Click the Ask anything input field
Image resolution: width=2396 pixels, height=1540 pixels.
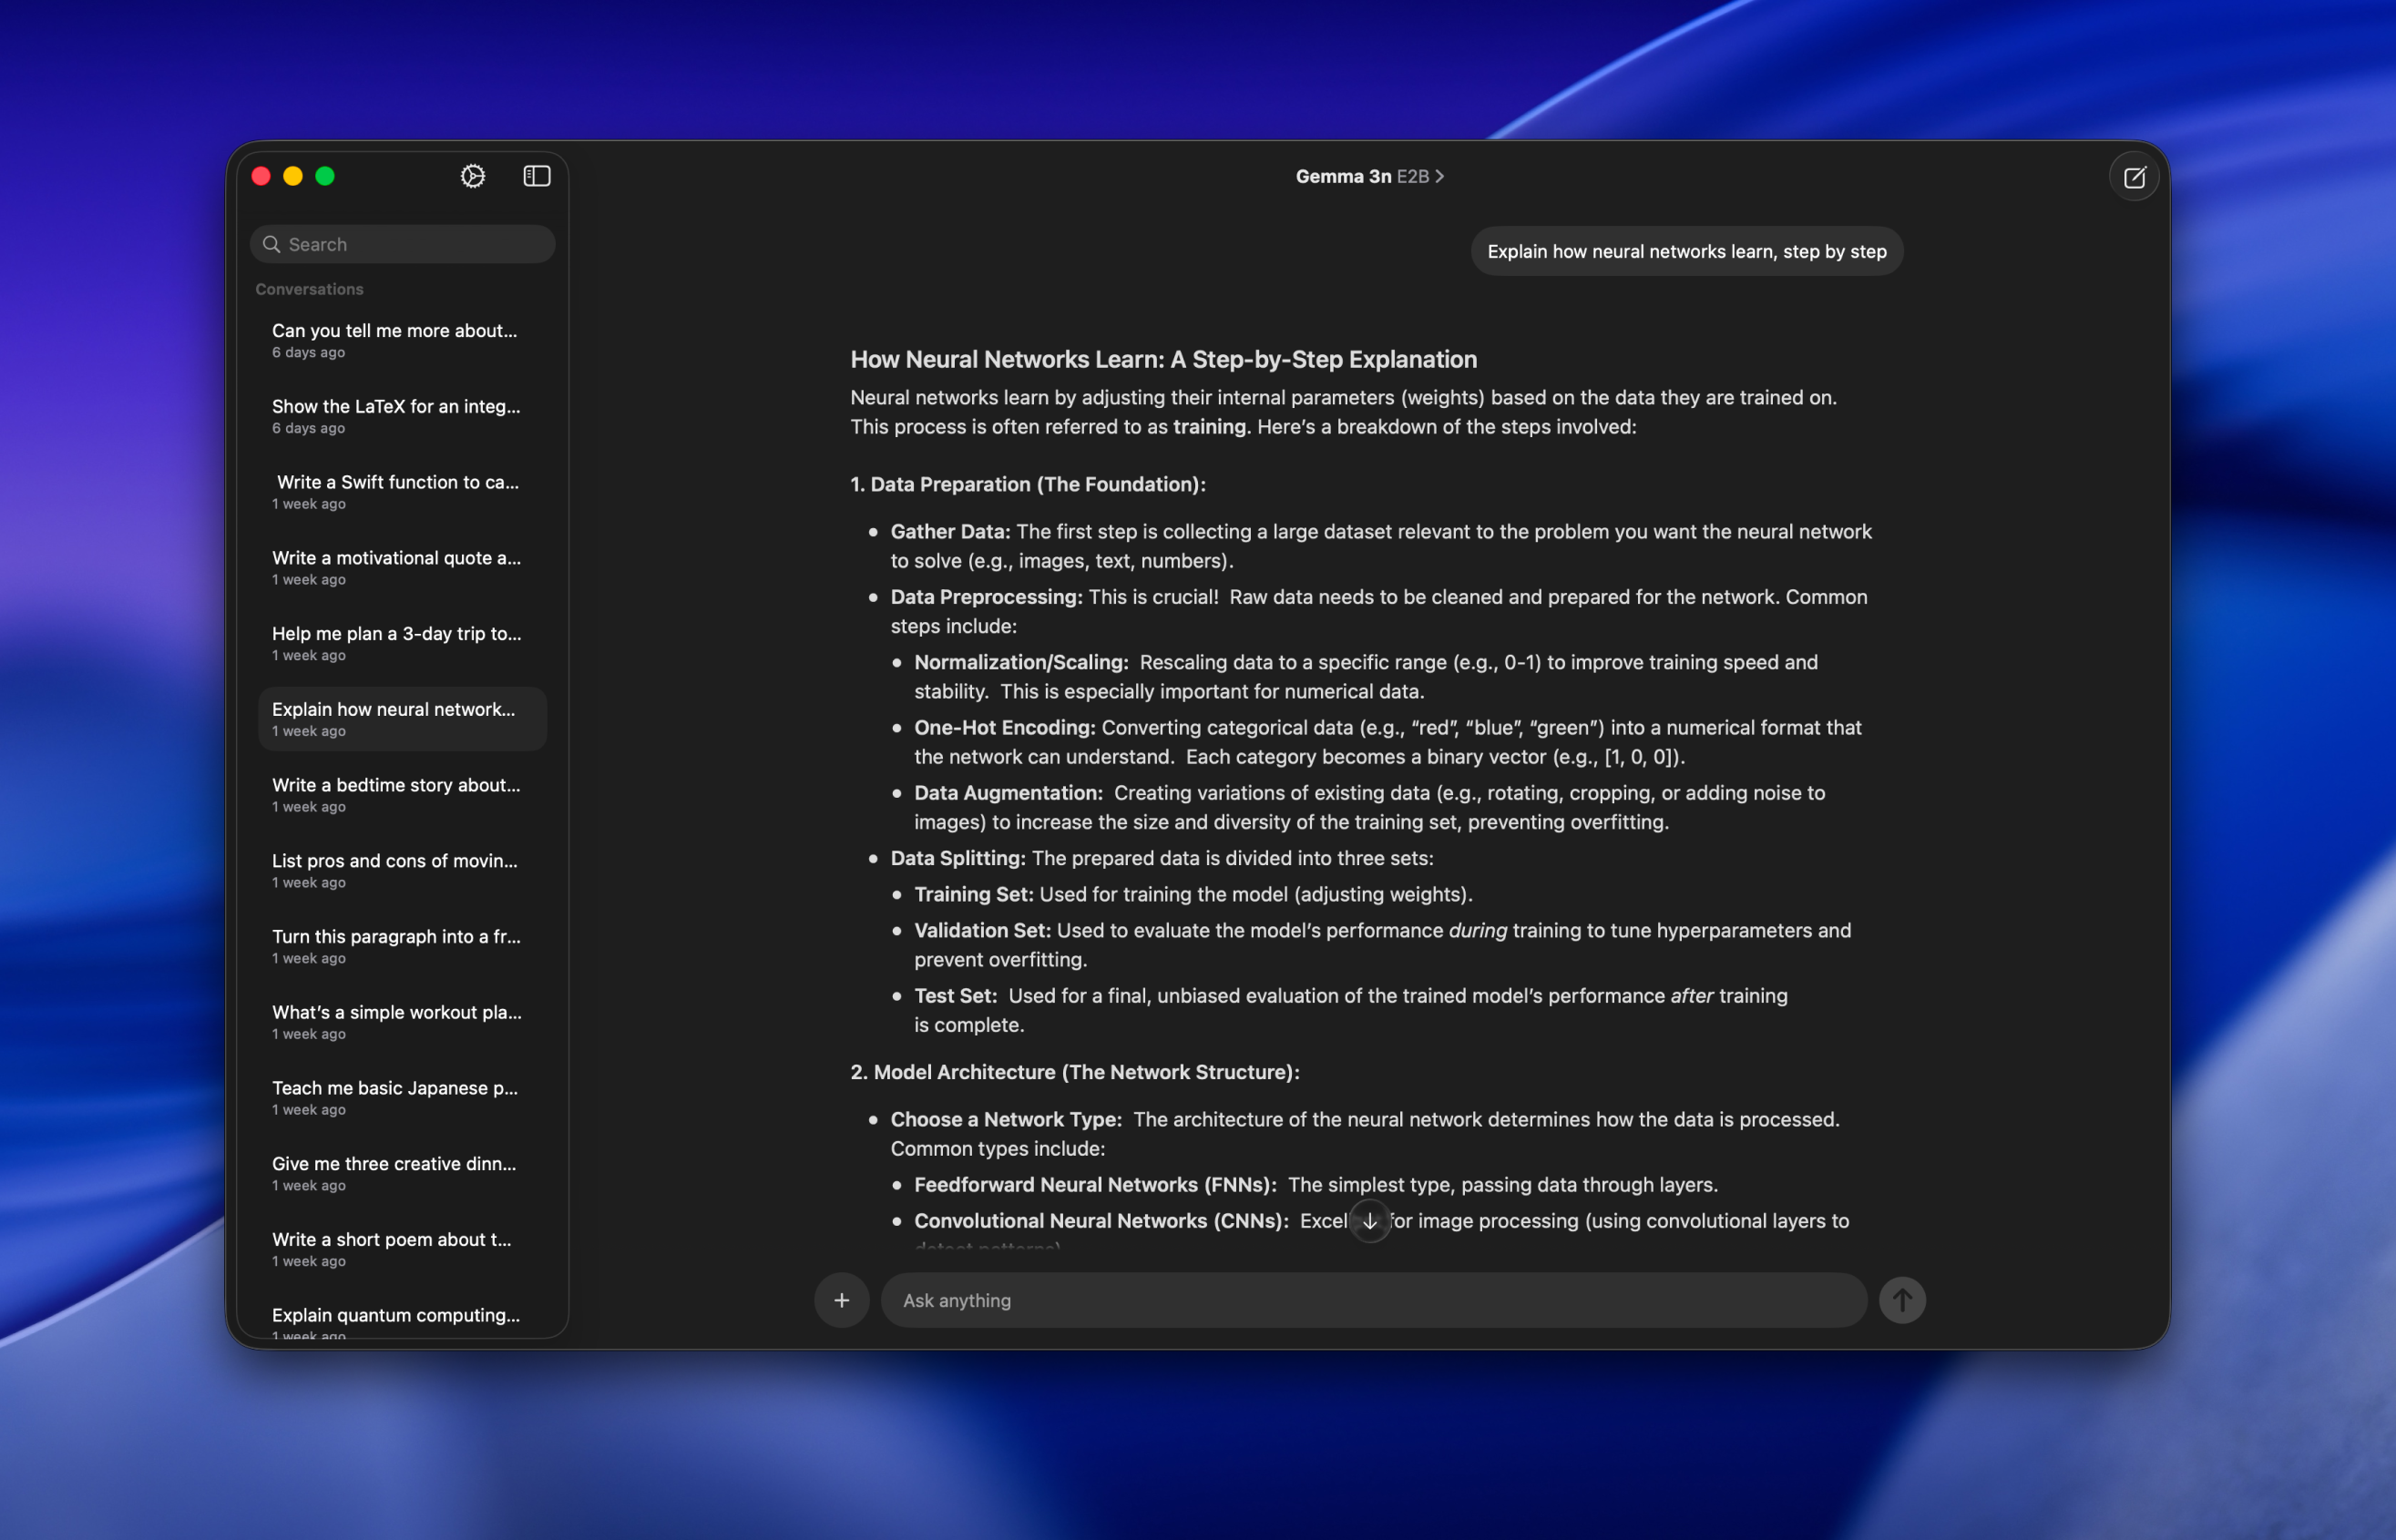pos(1372,1300)
